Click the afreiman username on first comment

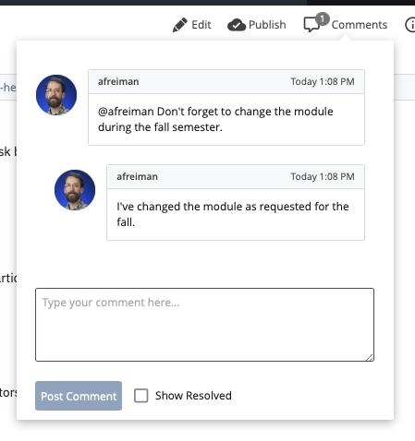coord(118,81)
